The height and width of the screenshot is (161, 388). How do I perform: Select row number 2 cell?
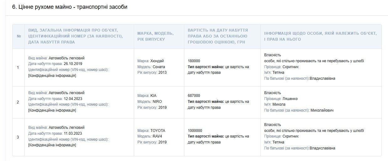coord(18,102)
